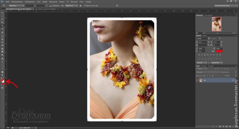Select the Shape tool

2,69
